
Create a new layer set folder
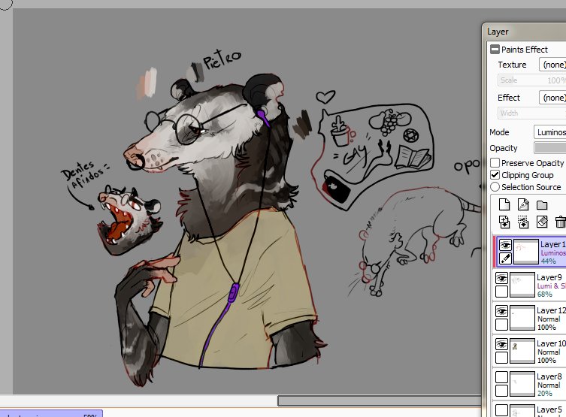coord(542,205)
